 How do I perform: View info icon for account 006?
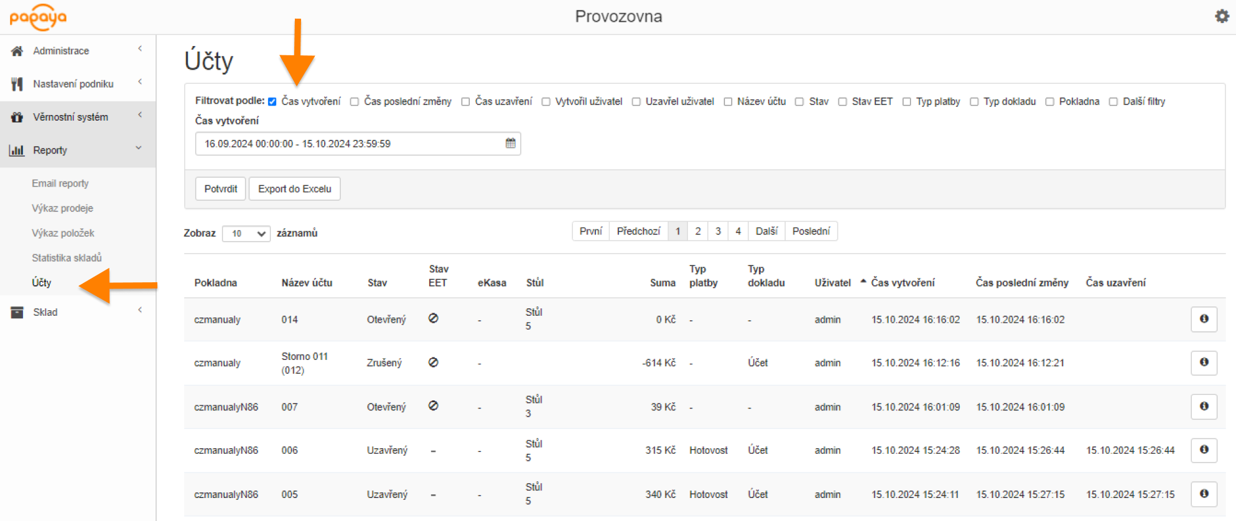(x=1204, y=450)
